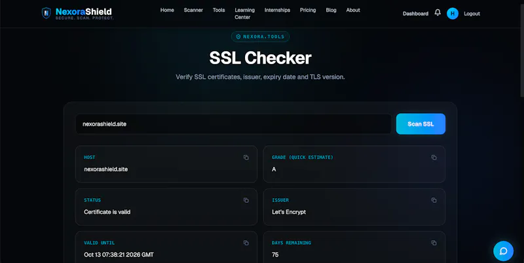
Task: Click the VALID UNTIL label
Action: pyautogui.click(x=100, y=243)
